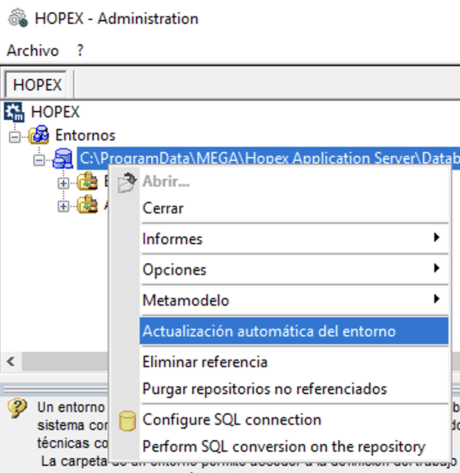Select the Entornos tree label
460x473 pixels.
tap(85, 135)
